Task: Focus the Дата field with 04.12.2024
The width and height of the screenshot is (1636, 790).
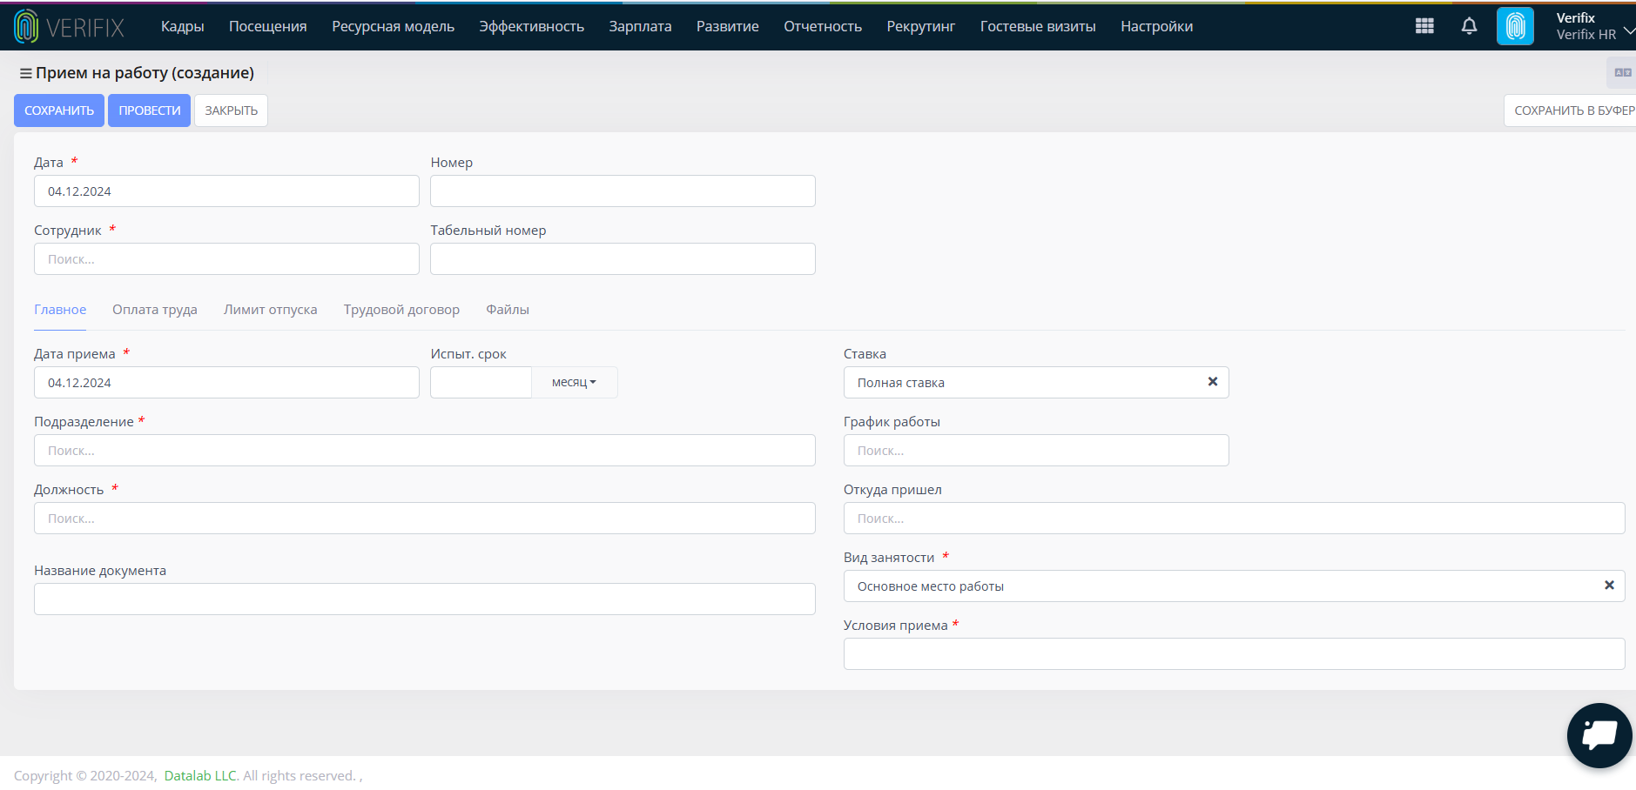Action: (x=226, y=191)
